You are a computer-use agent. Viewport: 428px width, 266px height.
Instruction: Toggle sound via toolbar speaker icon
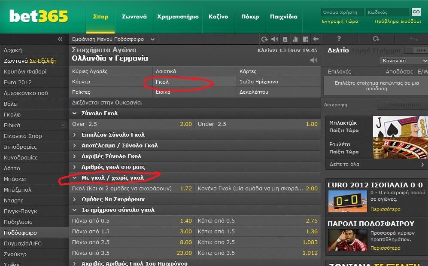[x=275, y=40]
